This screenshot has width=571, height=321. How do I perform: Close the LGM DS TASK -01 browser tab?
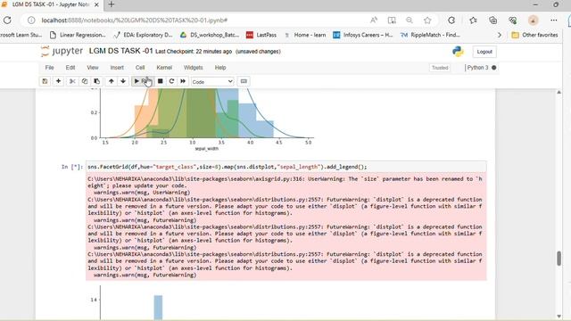click(96, 4)
